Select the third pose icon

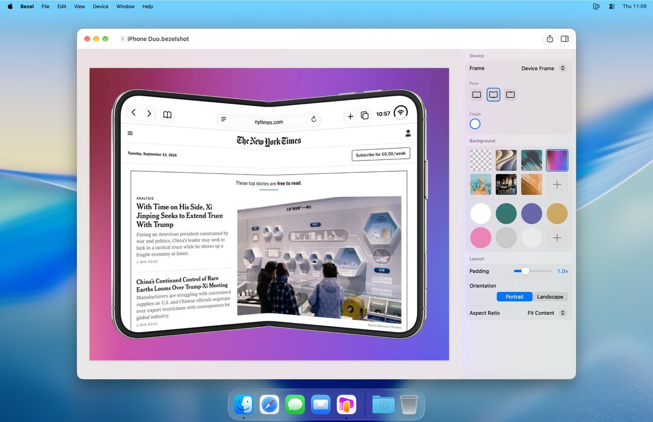coord(510,95)
